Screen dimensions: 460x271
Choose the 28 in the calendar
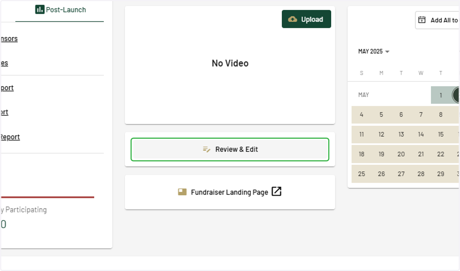click(421, 174)
